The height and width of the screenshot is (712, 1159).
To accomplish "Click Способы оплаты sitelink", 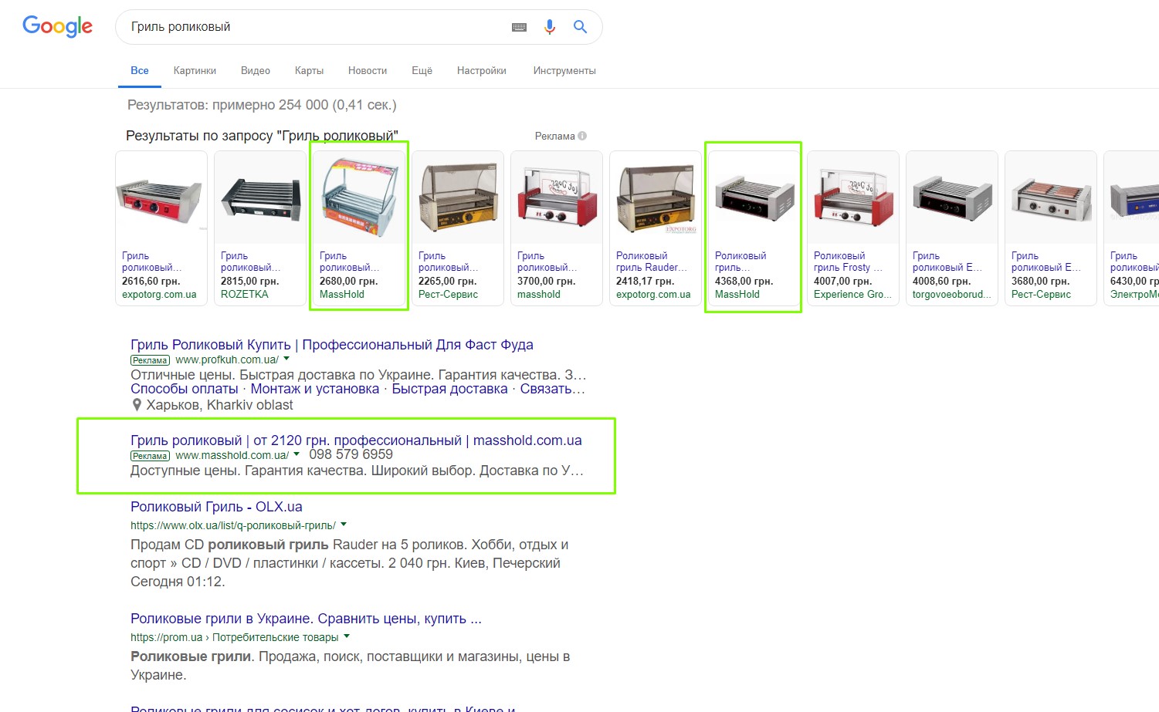I will pos(184,389).
